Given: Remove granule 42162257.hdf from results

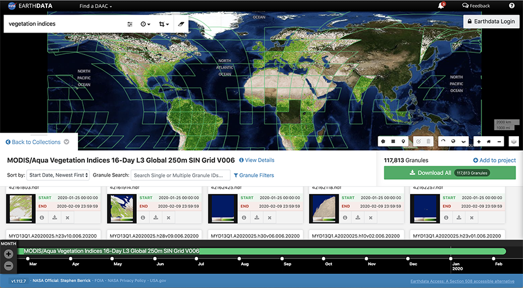Looking at the screenshot, I should [x=472, y=217].
